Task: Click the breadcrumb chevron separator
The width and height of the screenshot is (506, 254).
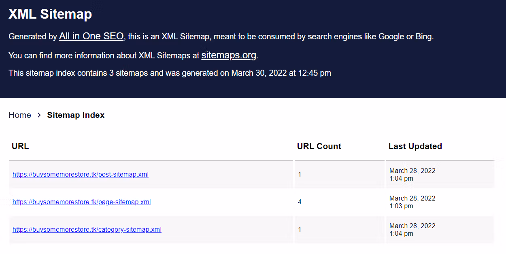Action: 39,115
